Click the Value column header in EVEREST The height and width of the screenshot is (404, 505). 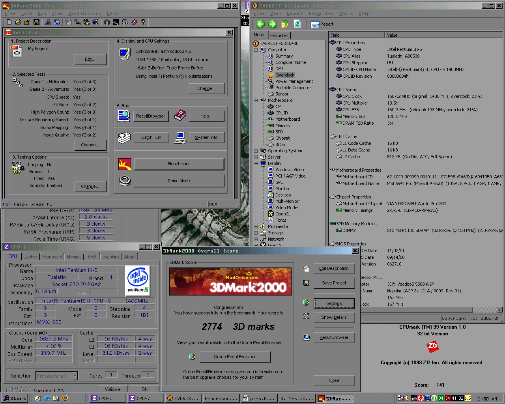[x=444, y=35]
